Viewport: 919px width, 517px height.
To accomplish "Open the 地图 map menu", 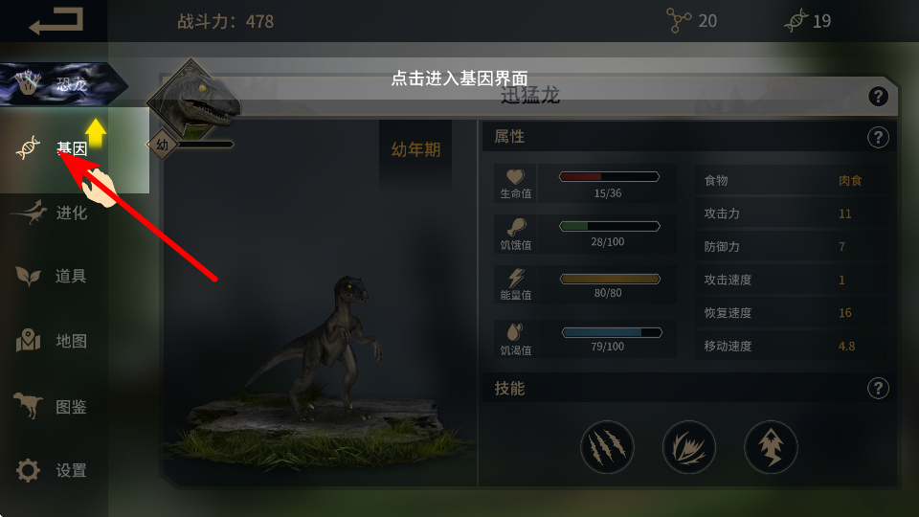I will (54, 341).
